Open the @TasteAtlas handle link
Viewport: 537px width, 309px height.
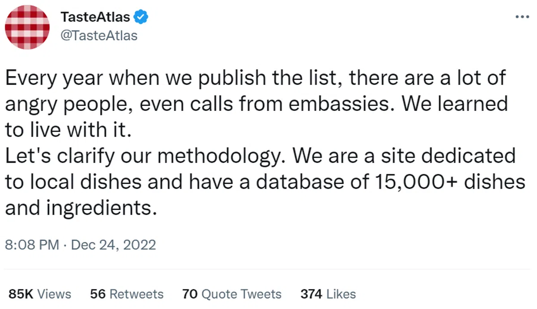pos(98,35)
